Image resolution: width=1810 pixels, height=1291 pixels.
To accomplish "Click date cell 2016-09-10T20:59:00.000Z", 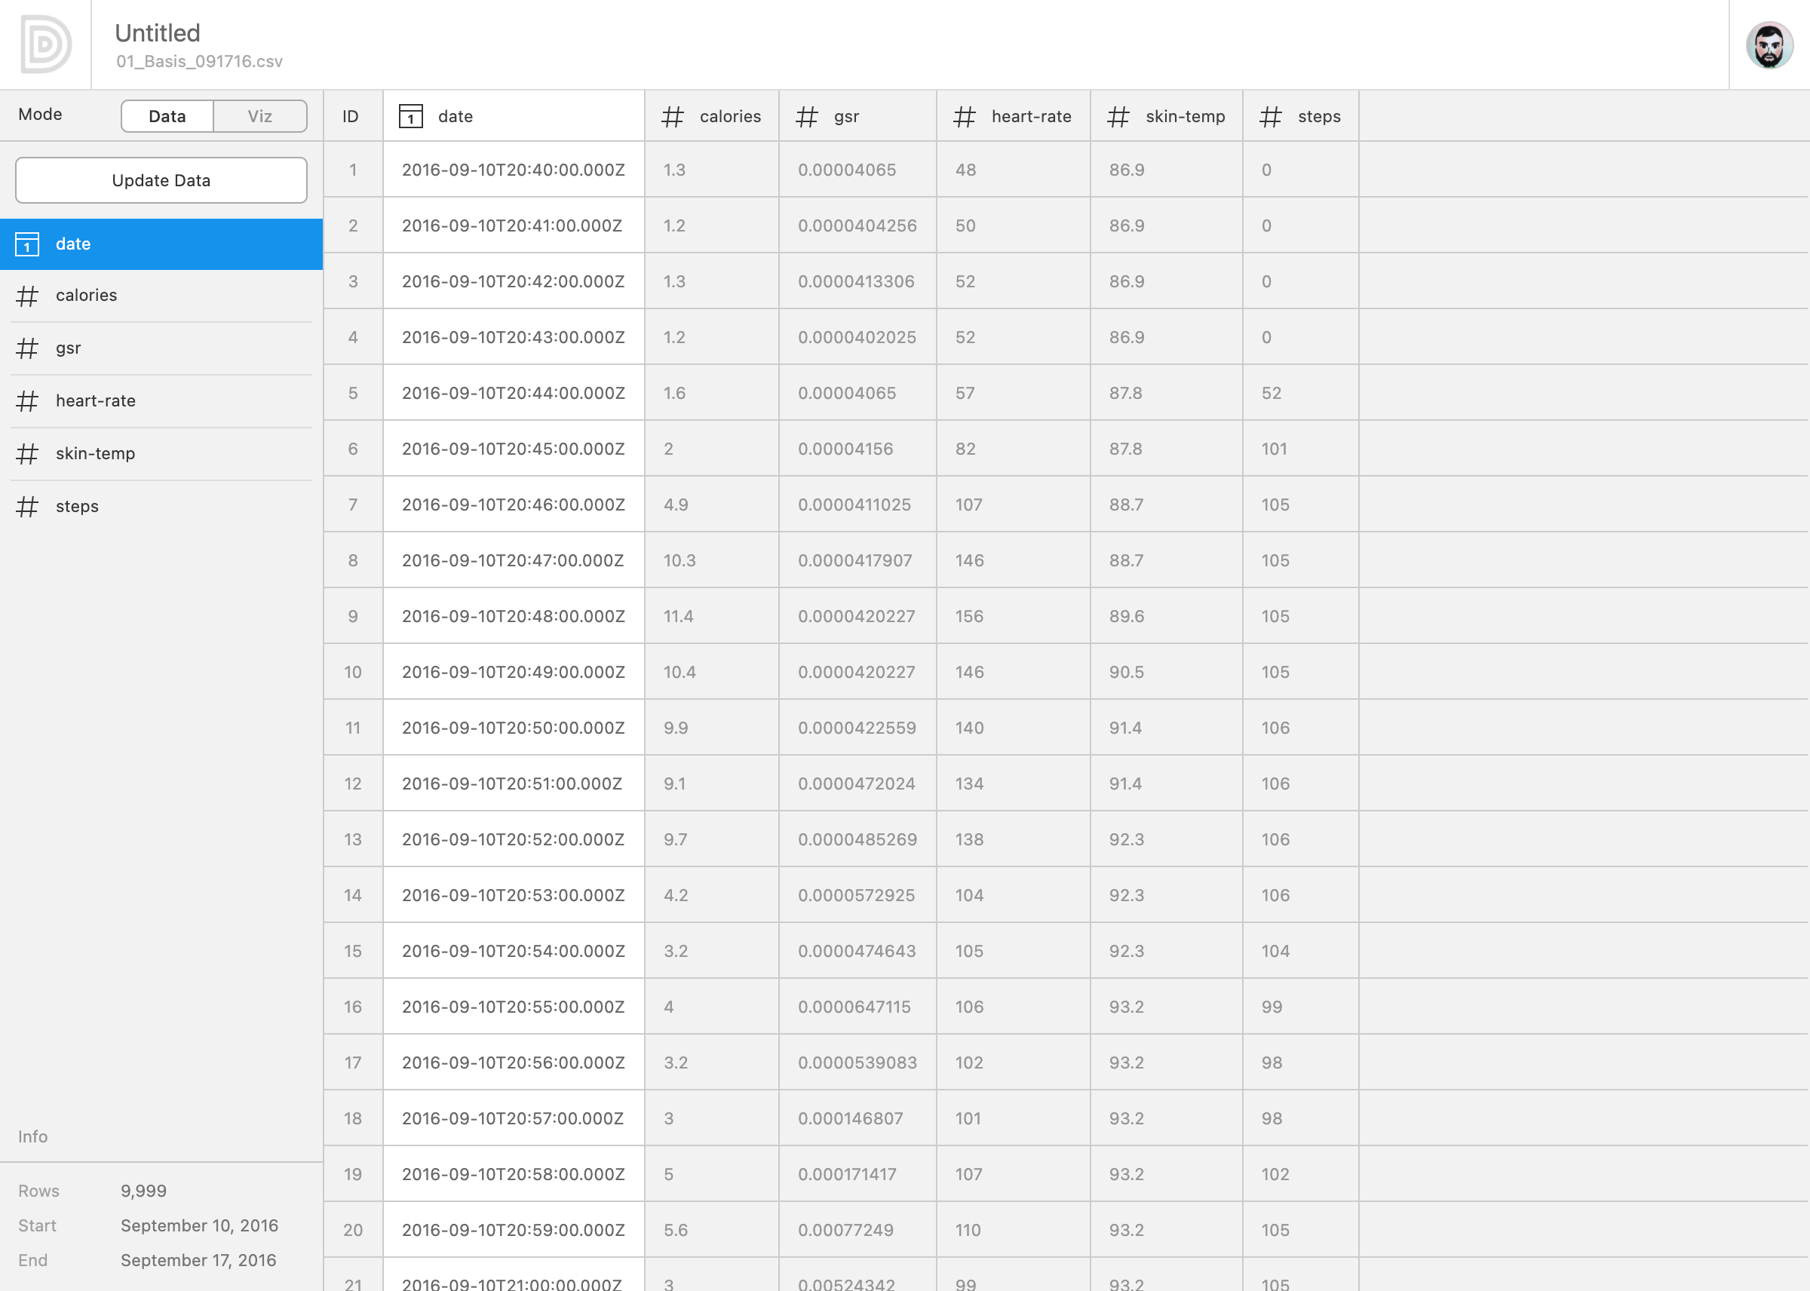I will [x=514, y=1230].
